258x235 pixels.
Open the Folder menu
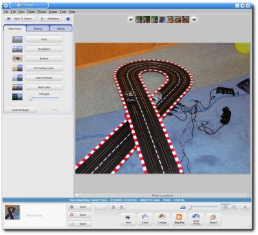pos(31,12)
